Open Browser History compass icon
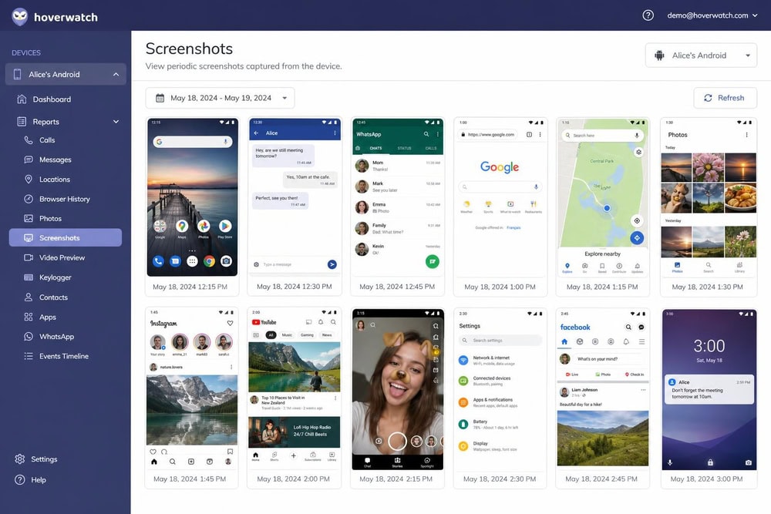The height and width of the screenshot is (514, 771). click(x=29, y=199)
